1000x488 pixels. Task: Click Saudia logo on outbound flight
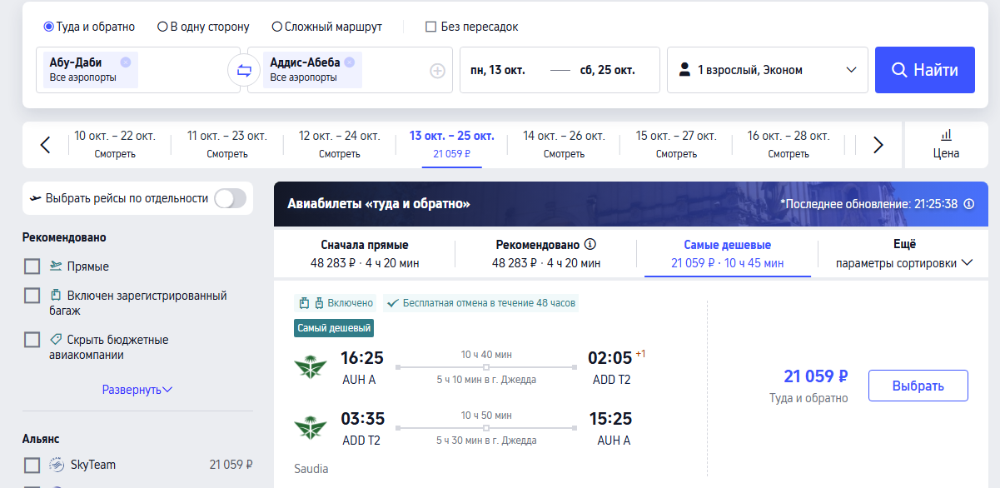[311, 366]
